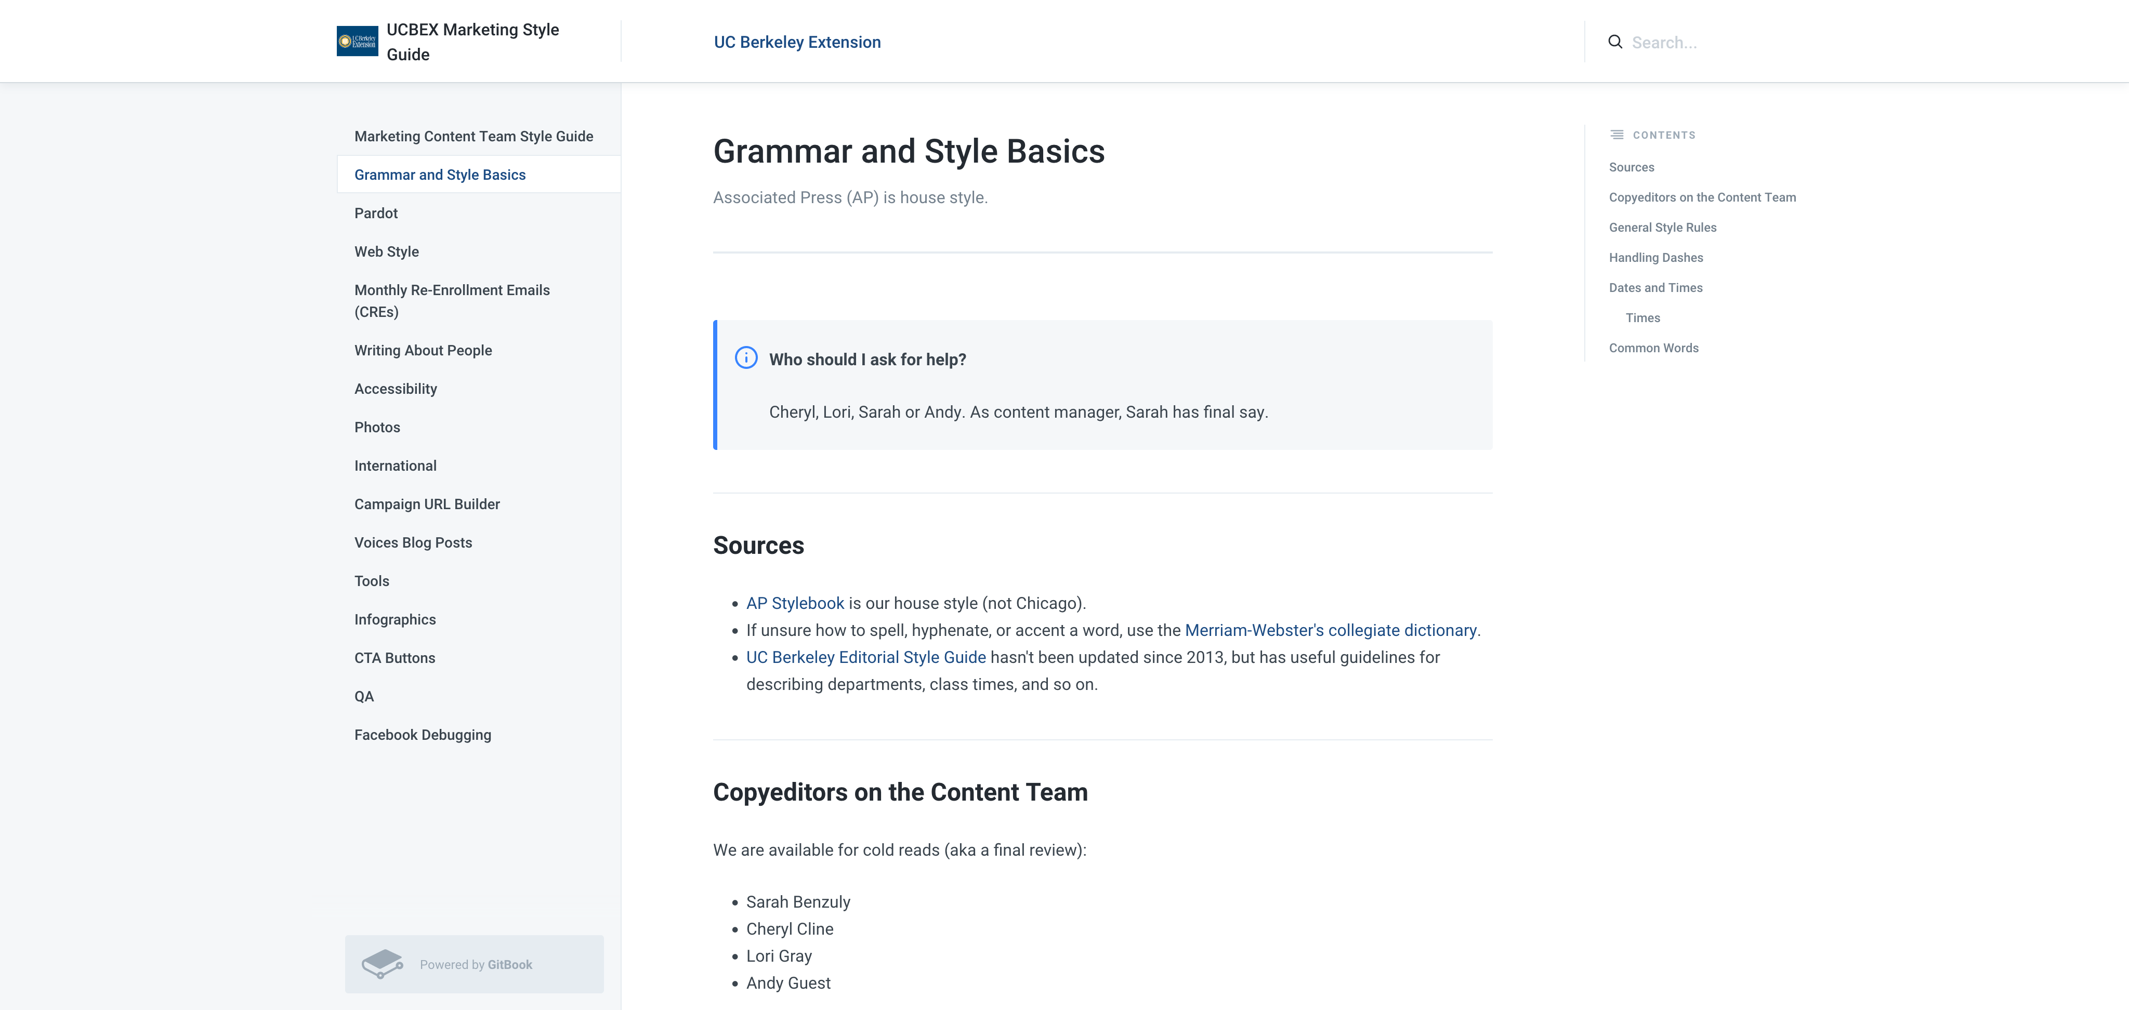Screen dimensions: 2129x1010
Task: Jump to Common Words in contents
Action: tap(1653, 348)
